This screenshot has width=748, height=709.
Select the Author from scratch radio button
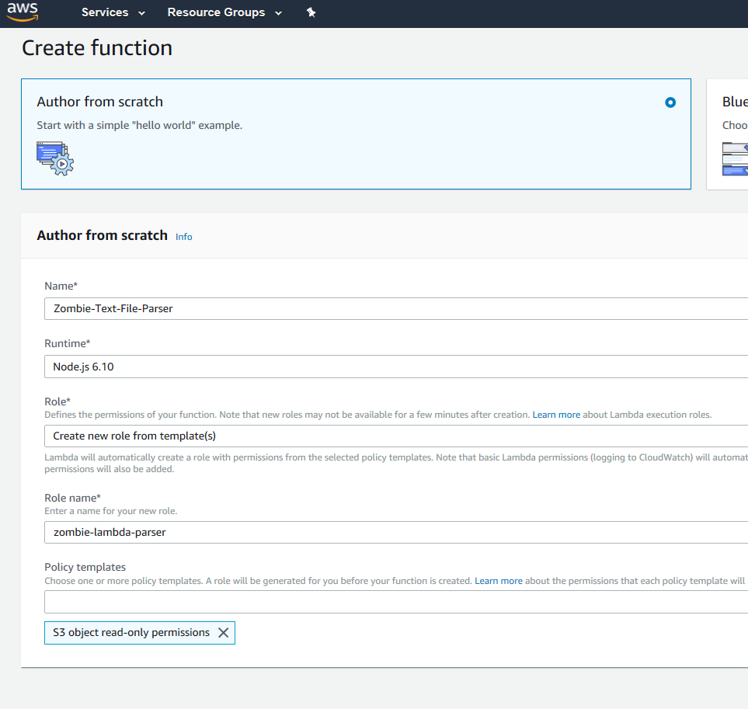click(670, 103)
